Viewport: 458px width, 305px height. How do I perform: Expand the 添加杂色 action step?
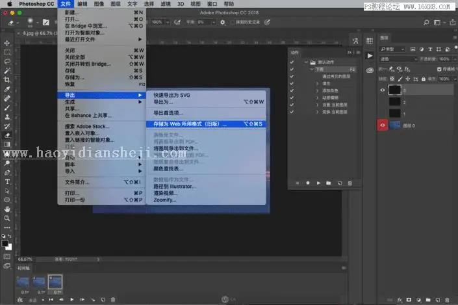click(x=317, y=90)
